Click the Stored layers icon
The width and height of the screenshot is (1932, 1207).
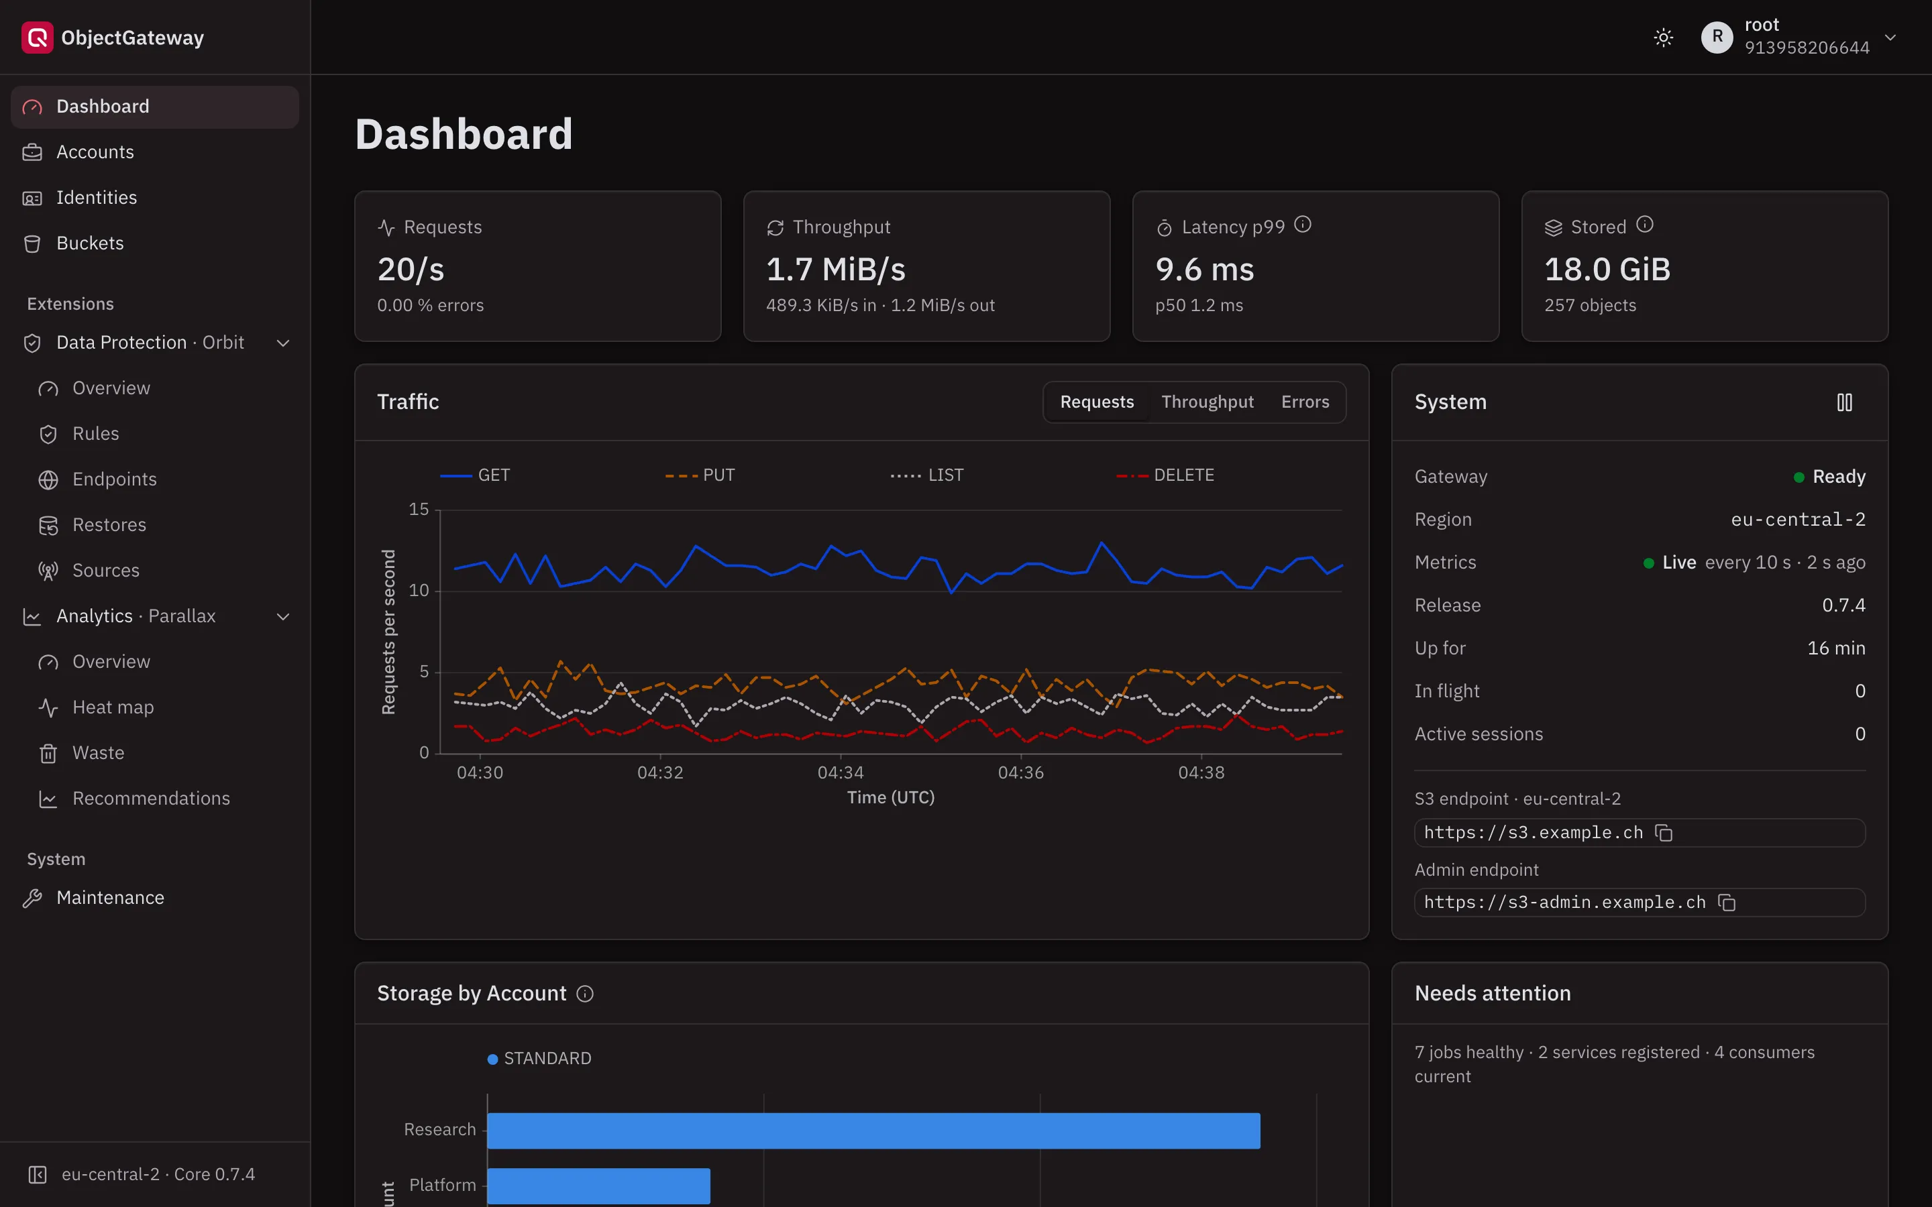[1554, 228]
